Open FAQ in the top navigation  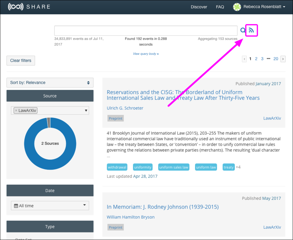(x=220, y=7)
